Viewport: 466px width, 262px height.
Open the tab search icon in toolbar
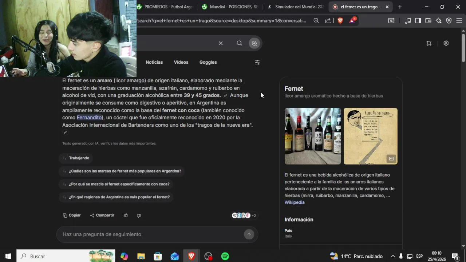(x=391, y=21)
